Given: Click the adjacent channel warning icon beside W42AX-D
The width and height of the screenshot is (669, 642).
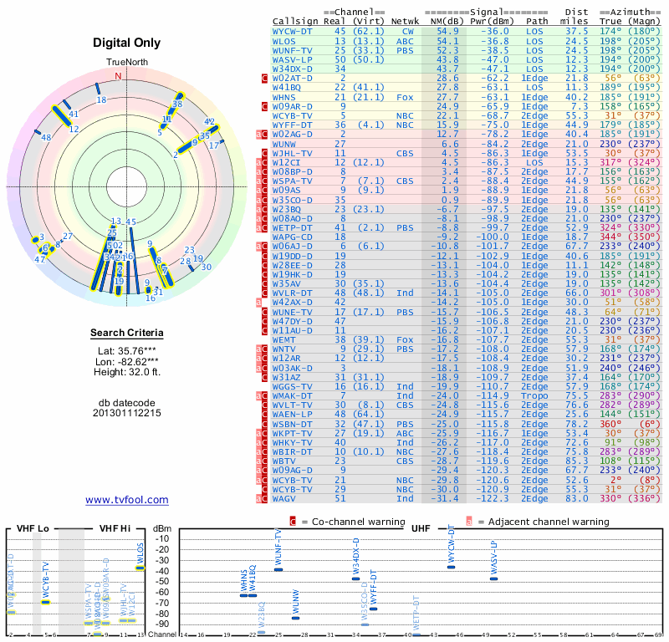Looking at the screenshot, I should (x=258, y=303).
